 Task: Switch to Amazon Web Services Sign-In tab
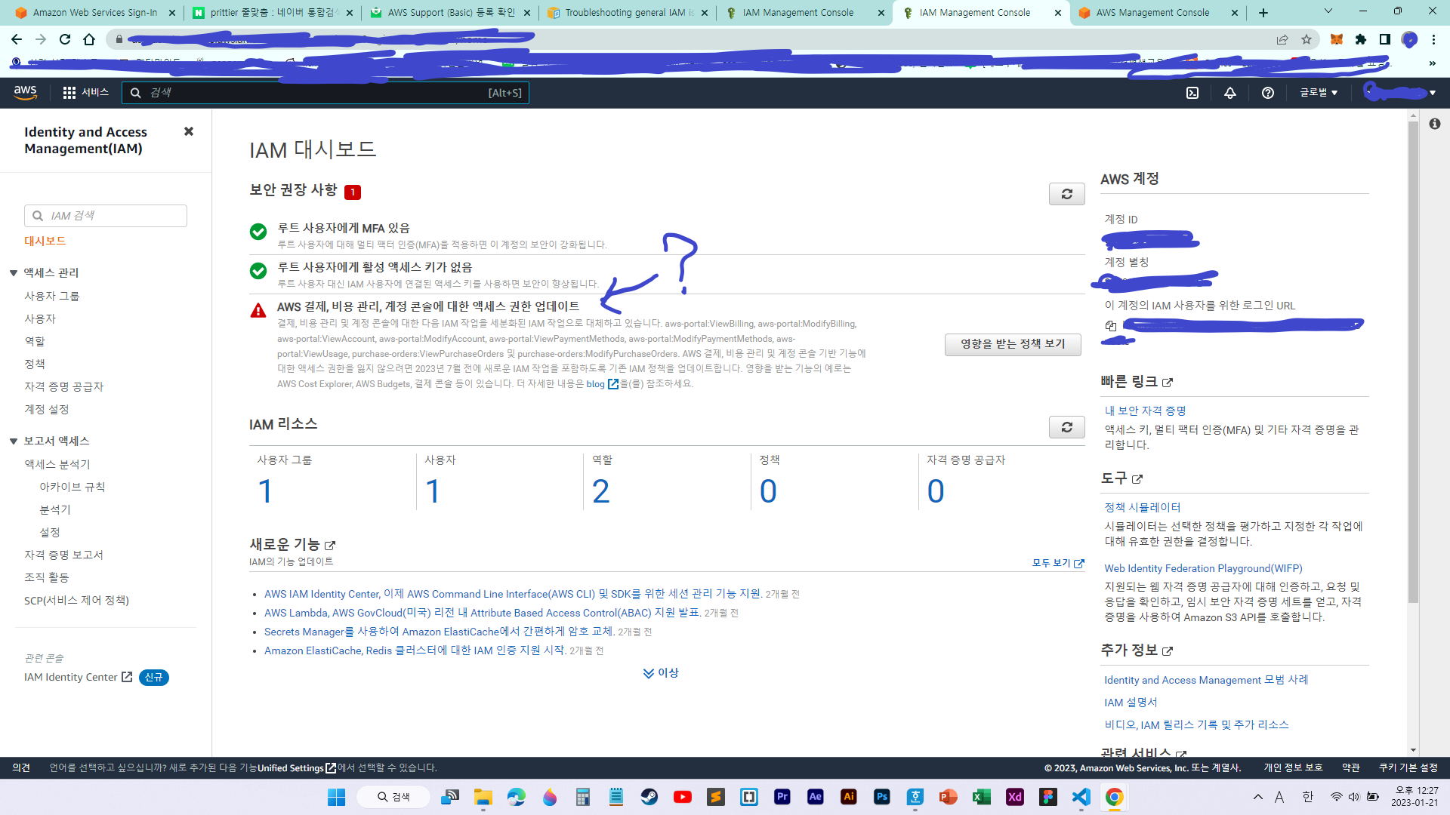click(94, 13)
